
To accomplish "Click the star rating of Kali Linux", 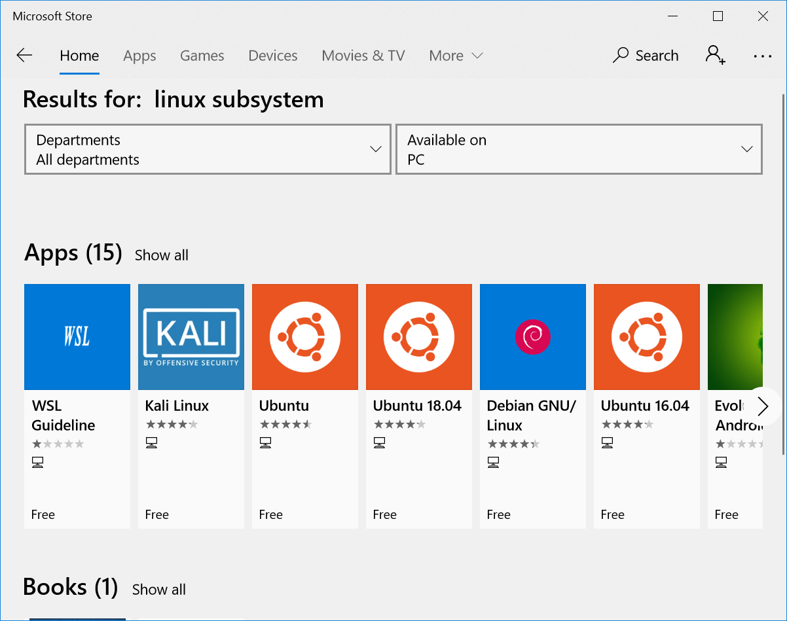I will tap(172, 425).
